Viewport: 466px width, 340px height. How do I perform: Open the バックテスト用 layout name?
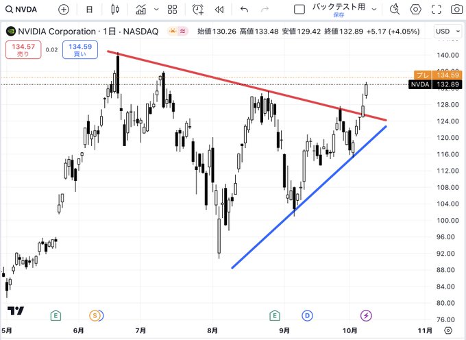(x=339, y=7)
